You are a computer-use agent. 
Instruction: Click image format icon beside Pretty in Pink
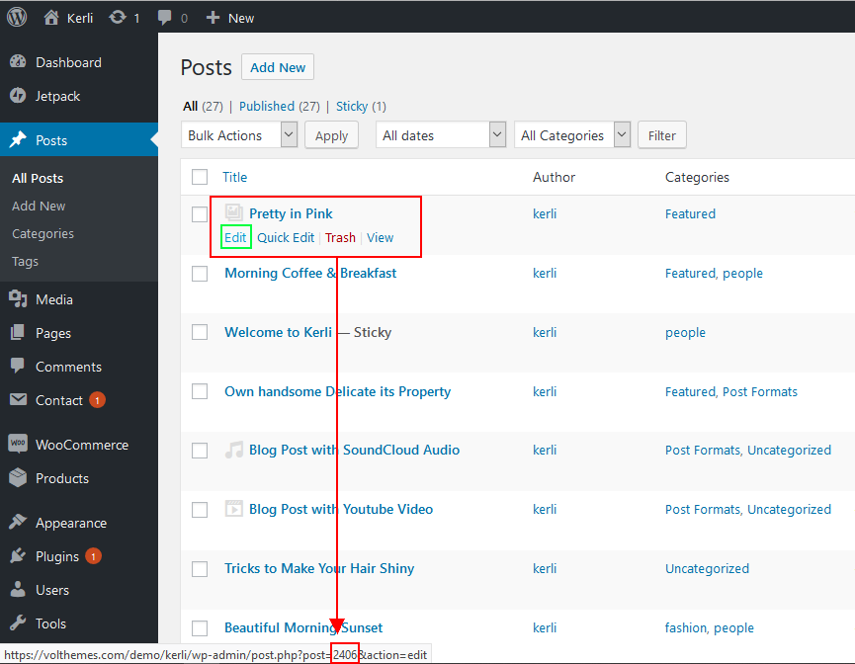(x=234, y=212)
